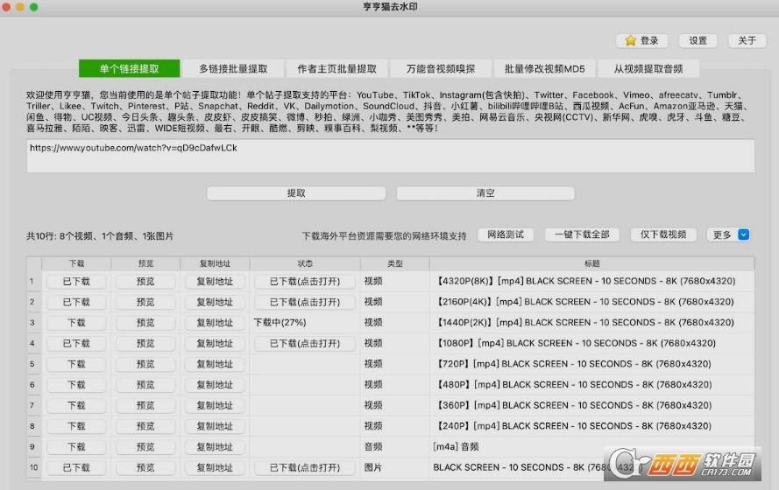Copy address of the 图片 row
Image resolution: width=779 pixels, height=490 pixels.
215,467
